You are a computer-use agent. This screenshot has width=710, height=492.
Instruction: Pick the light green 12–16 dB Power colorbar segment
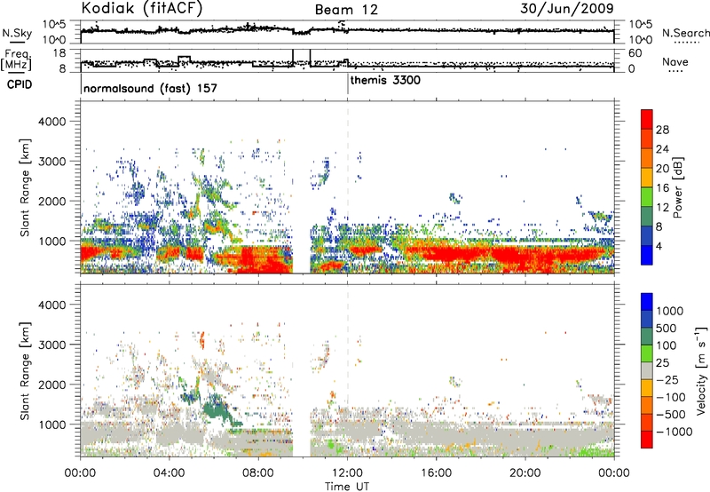point(647,197)
